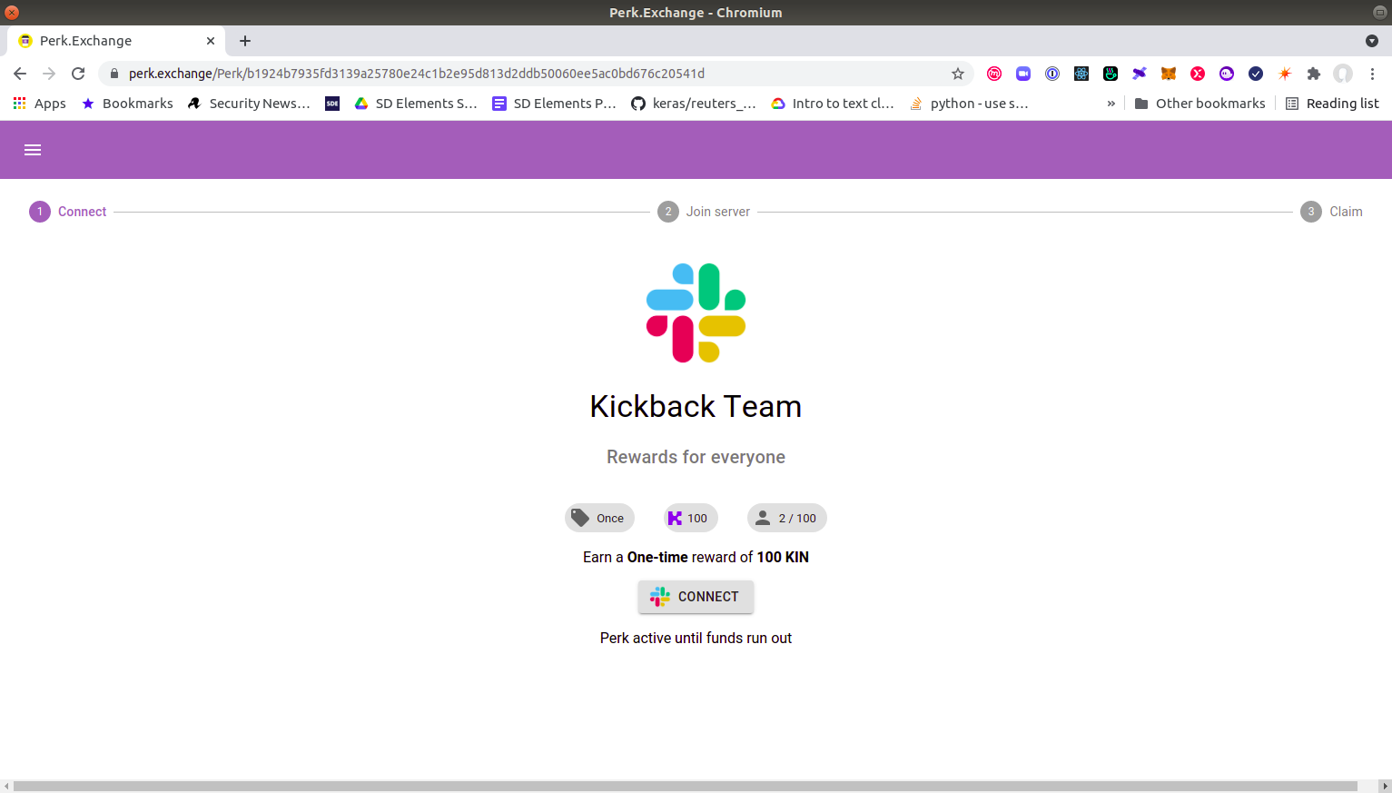Image resolution: width=1392 pixels, height=793 pixels.
Task: Reload the Perk.Exchange page
Action: [78, 74]
